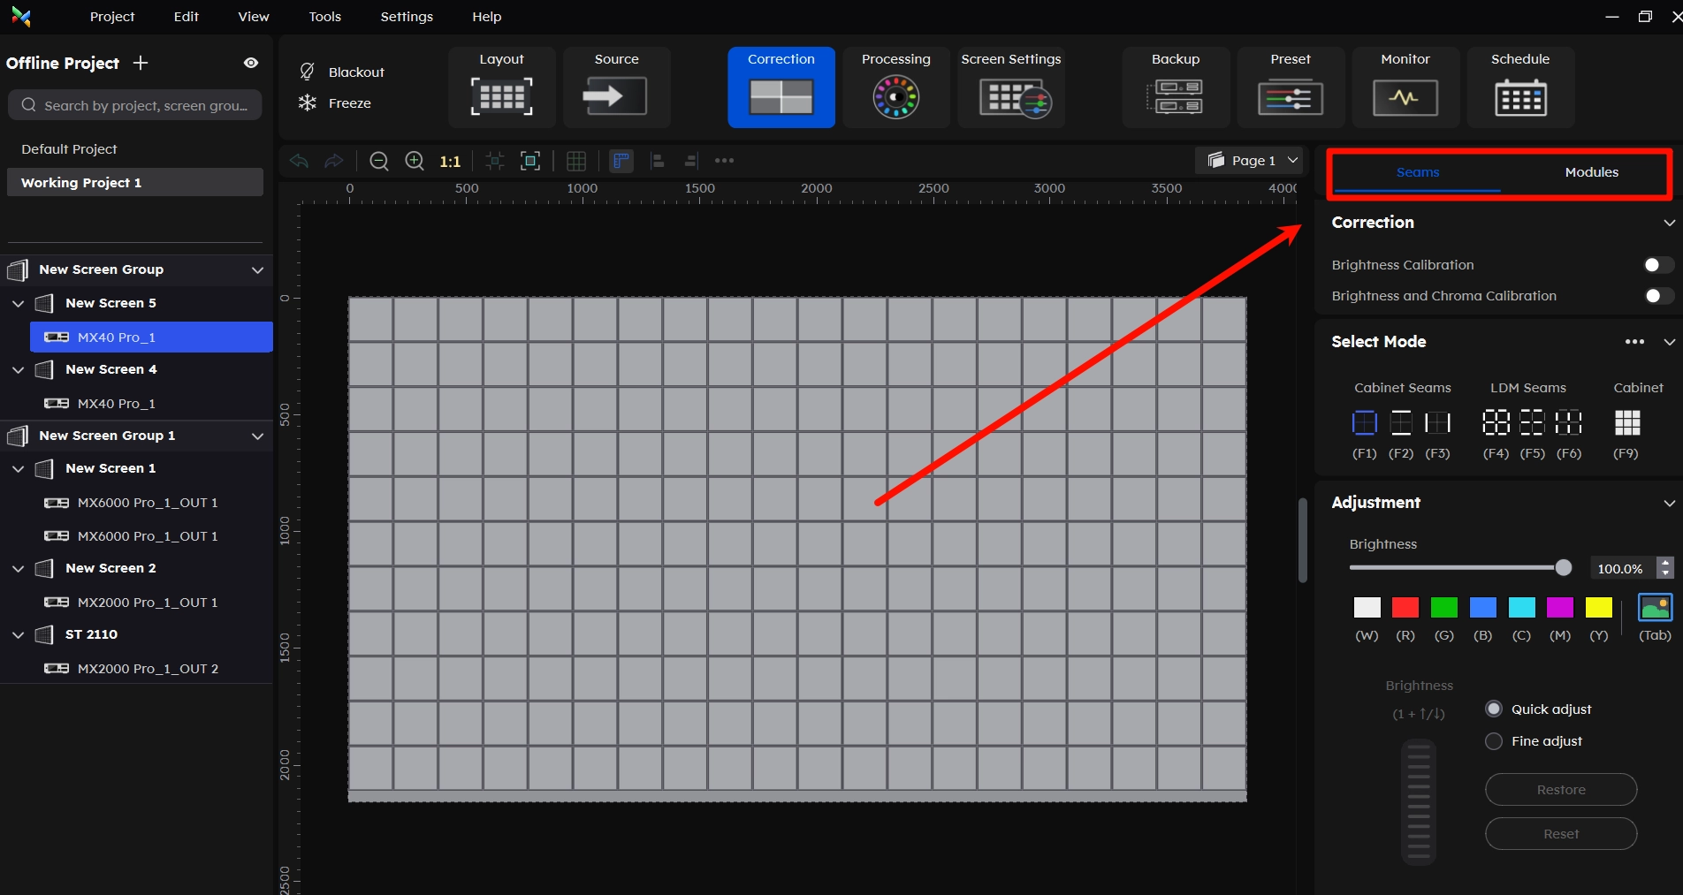1683x895 pixels.
Task: Collapse the Adjustment panel section
Action: pyautogui.click(x=1669, y=503)
